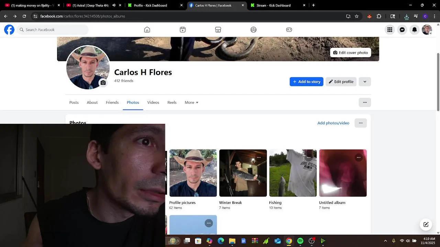The width and height of the screenshot is (440, 247).
Task: Switch to the Friends tab
Action: tap(112, 102)
